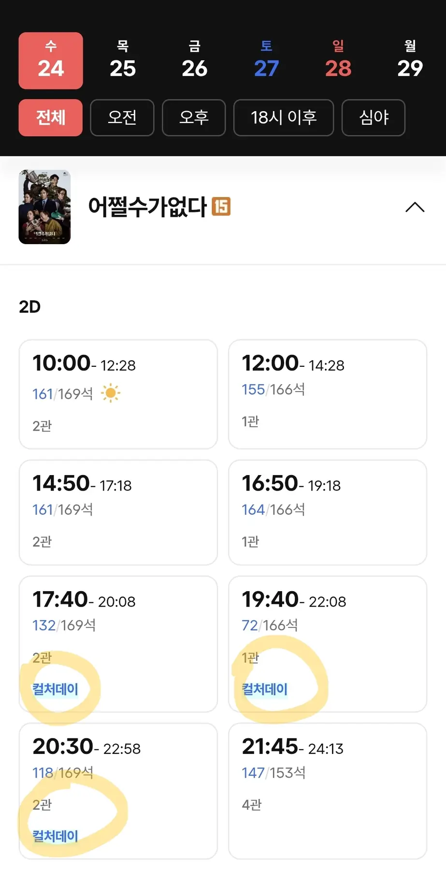Collapse the 어쩔수가없다 movie showtimes chevron
The height and width of the screenshot is (870, 446).
pos(415,207)
